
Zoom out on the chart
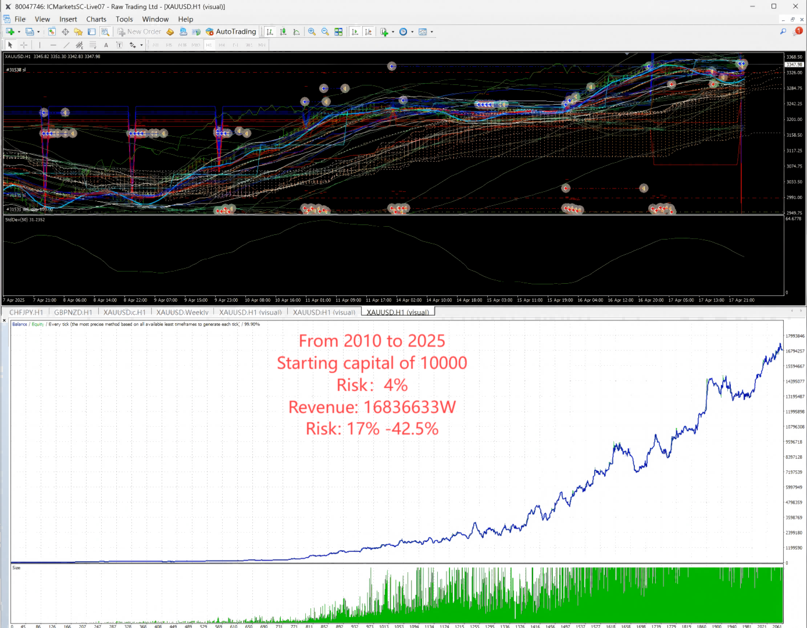pyautogui.click(x=325, y=32)
